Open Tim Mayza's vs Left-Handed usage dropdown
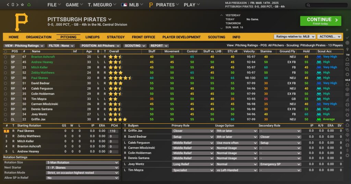The width and height of the screenshot is (351, 184). pyautogui.click(x=237, y=170)
